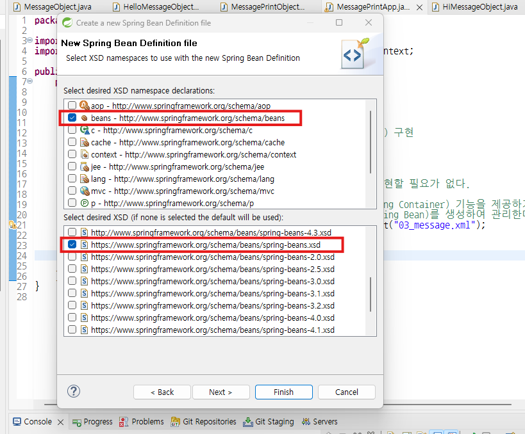Check the spring-beans-2.0.xsd checkbox
This screenshot has width=525, height=434.
(72, 257)
